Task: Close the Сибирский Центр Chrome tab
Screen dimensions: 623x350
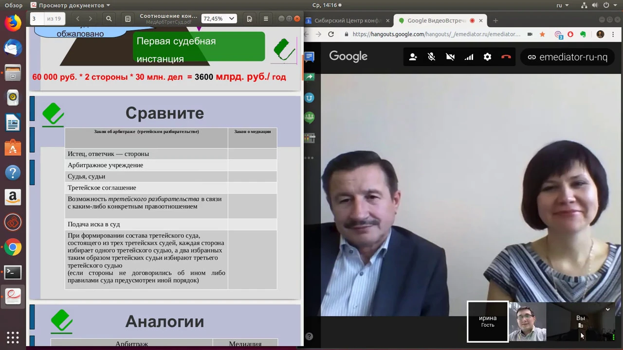Action: click(x=388, y=20)
